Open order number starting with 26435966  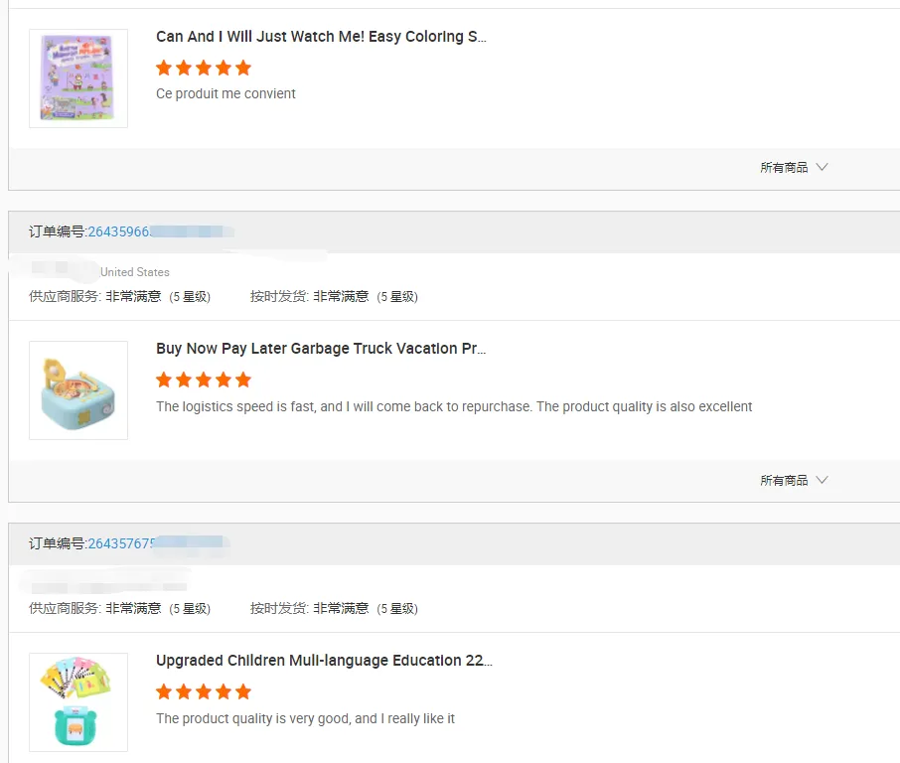[x=118, y=231]
